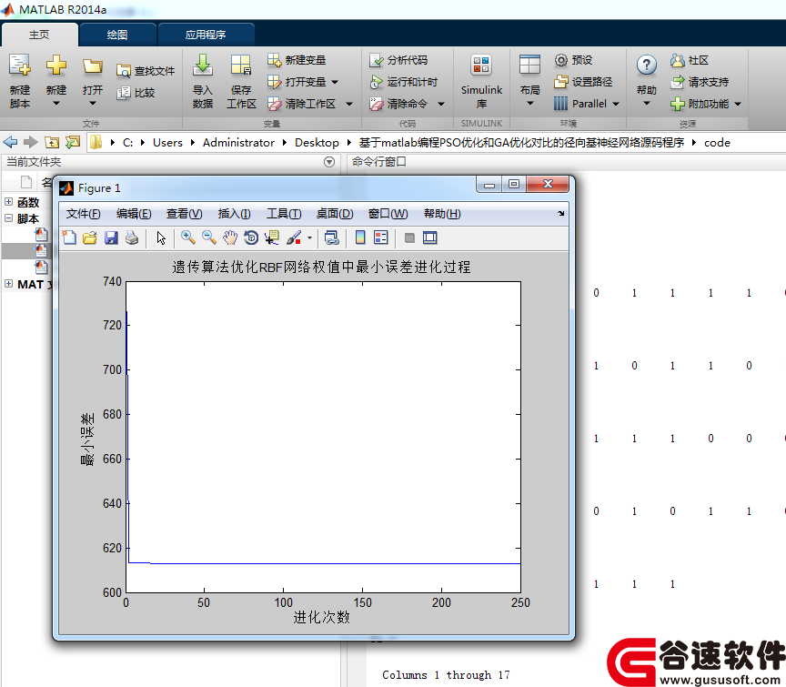Select the Rotate 3D tool

(x=251, y=237)
